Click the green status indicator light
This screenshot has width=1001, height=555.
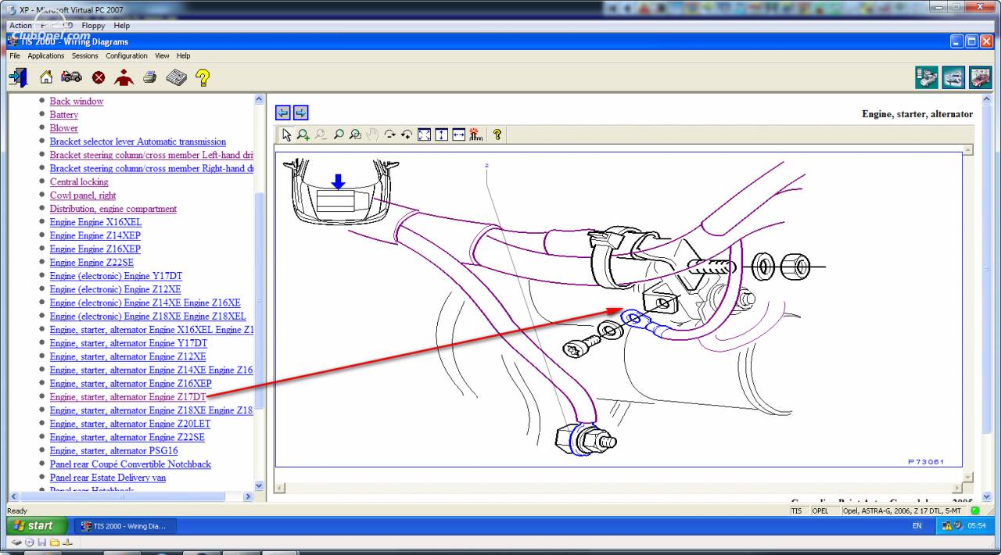tap(975, 510)
